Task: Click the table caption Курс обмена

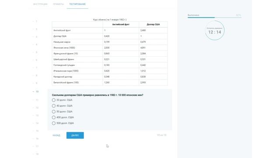Action: [x=110, y=19]
